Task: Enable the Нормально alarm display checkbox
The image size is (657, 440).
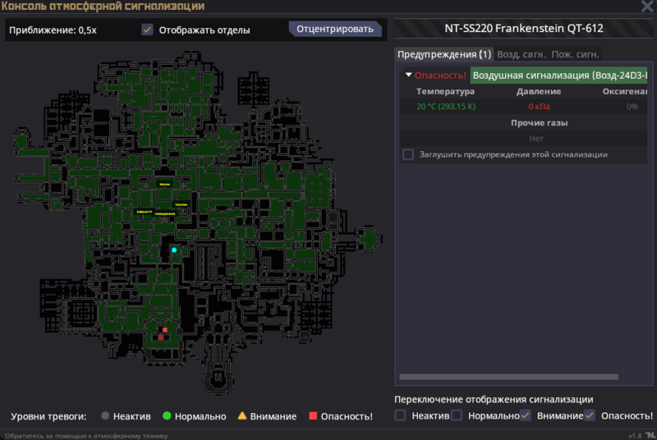Action: [457, 415]
